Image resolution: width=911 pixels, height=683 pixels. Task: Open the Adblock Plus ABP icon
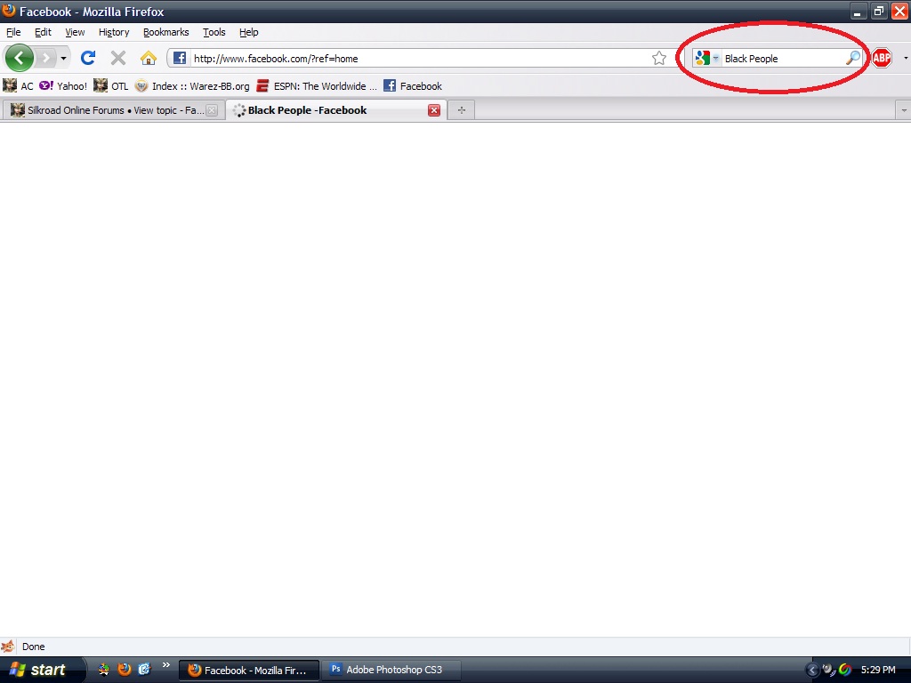(881, 58)
